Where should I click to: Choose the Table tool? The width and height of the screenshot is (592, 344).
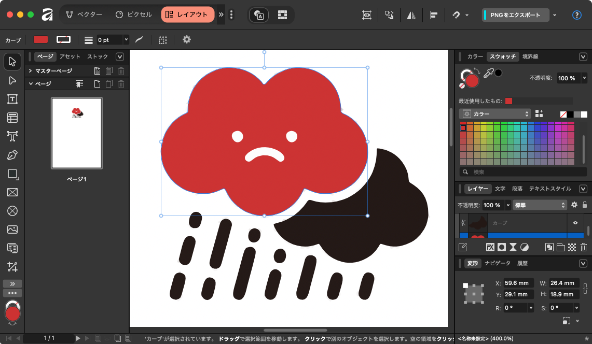(12, 118)
